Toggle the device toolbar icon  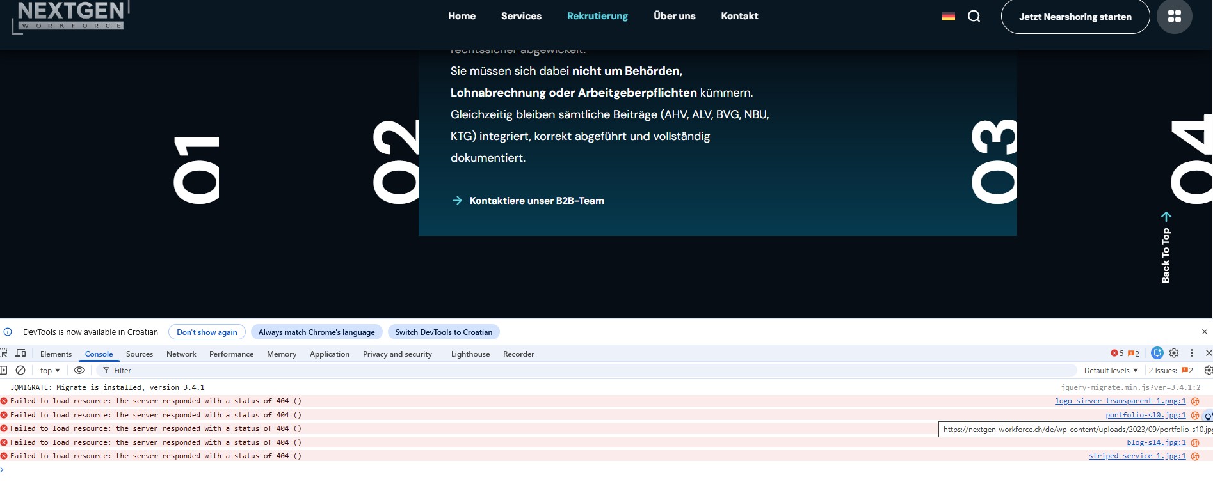coord(20,354)
